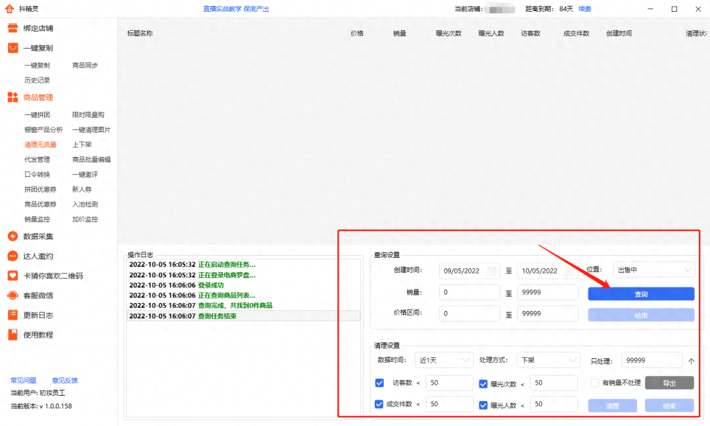Open the 位置 dropdown showing 出售中
Screen dimensions: 710x426
(x=654, y=270)
